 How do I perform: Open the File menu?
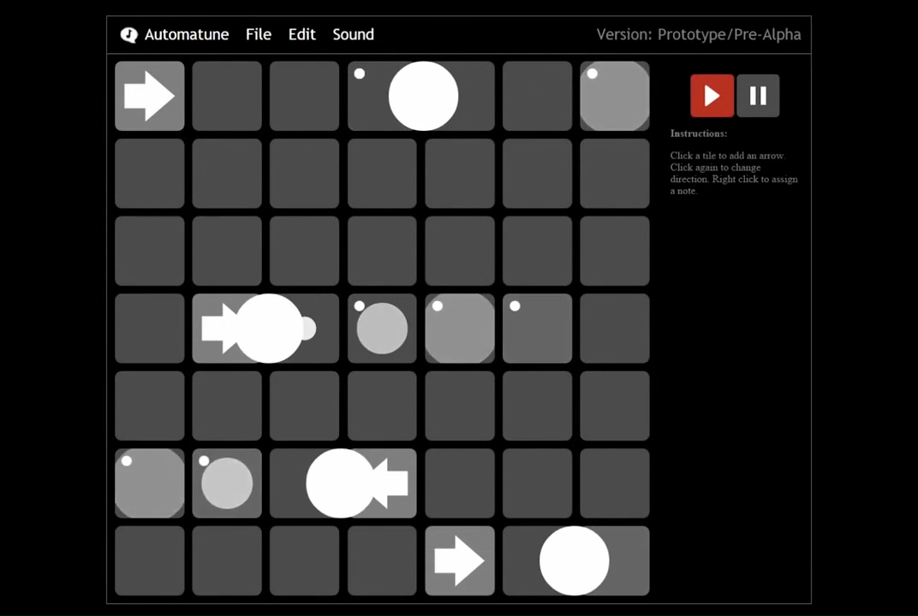click(x=258, y=35)
